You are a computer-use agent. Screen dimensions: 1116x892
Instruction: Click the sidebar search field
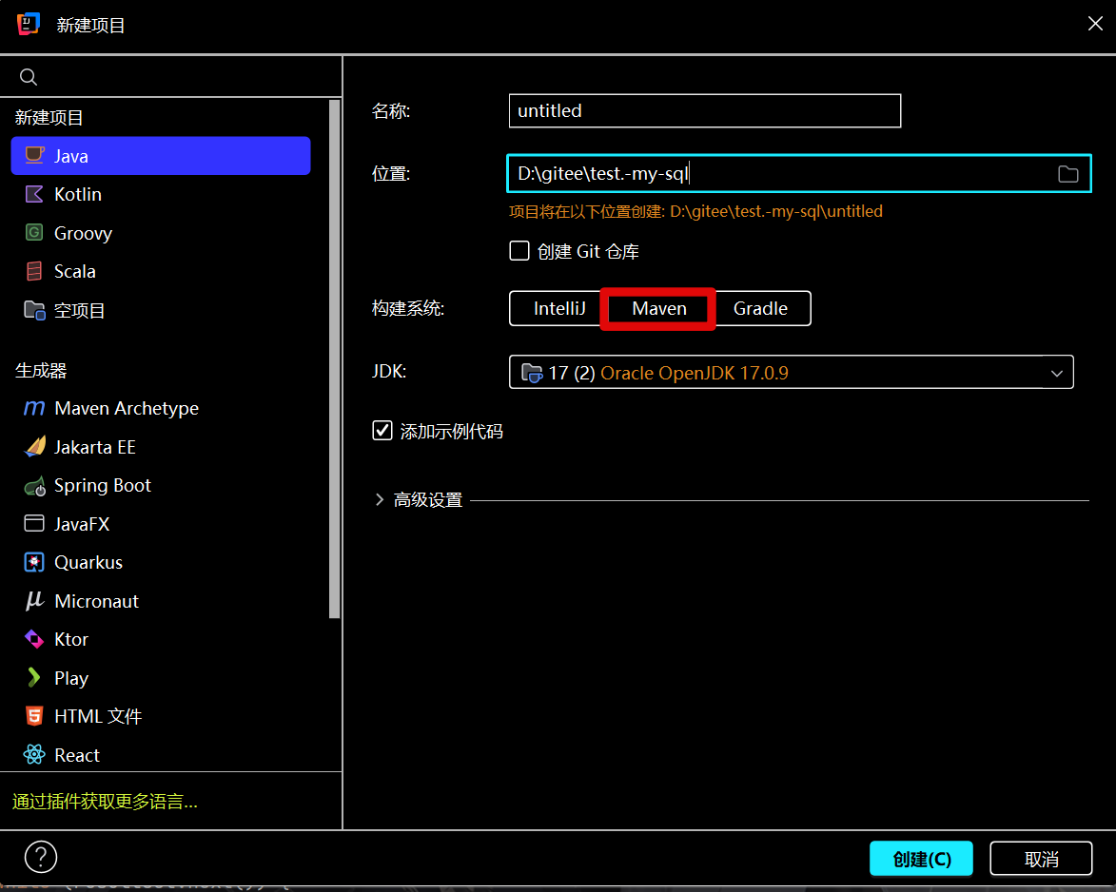click(x=171, y=77)
